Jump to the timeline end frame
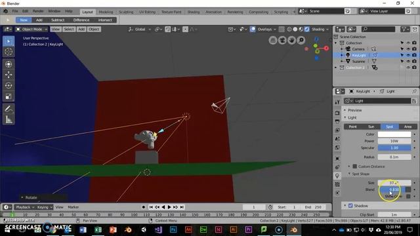This screenshot has height=236, width=420. [182, 207]
